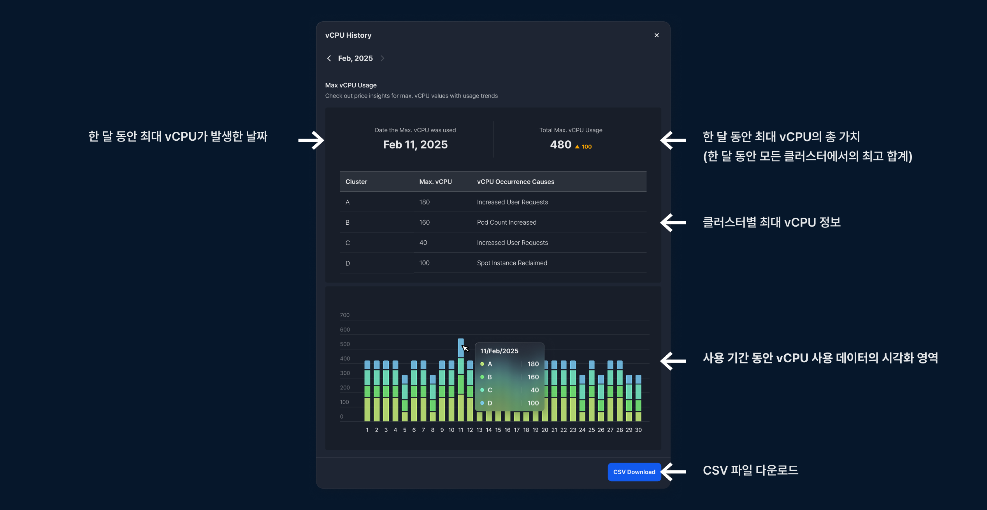Click the Feb, 2025 month label
This screenshot has width=987, height=510.
[x=355, y=58]
